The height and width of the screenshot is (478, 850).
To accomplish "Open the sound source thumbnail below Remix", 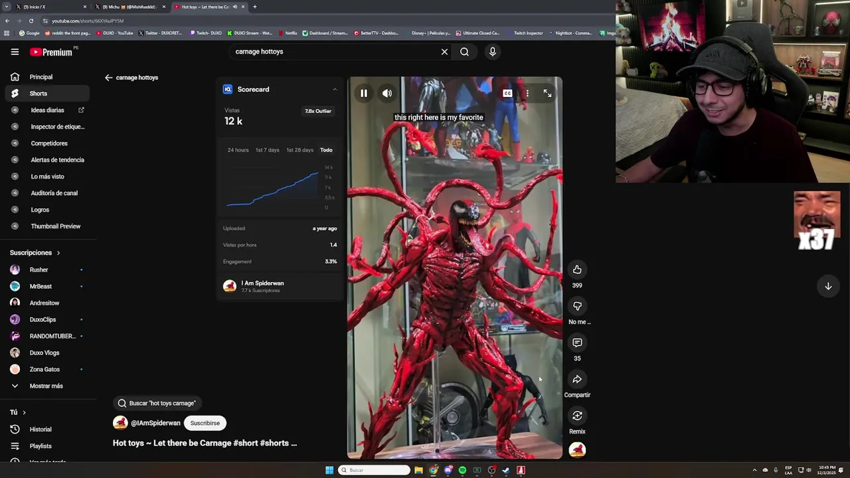I will pos(577,450).
